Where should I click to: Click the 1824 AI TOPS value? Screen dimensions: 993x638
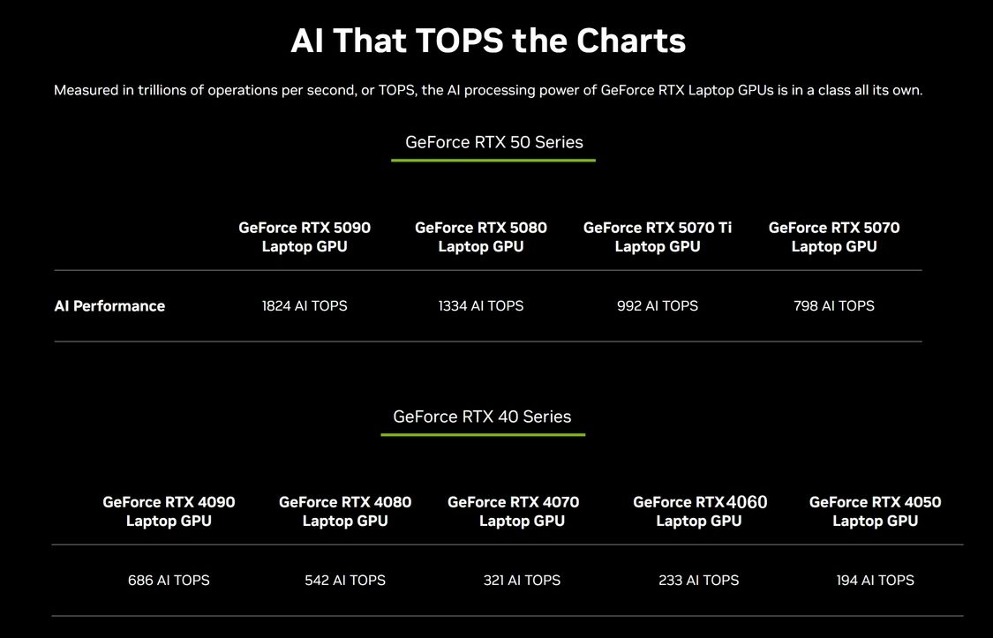305,305
